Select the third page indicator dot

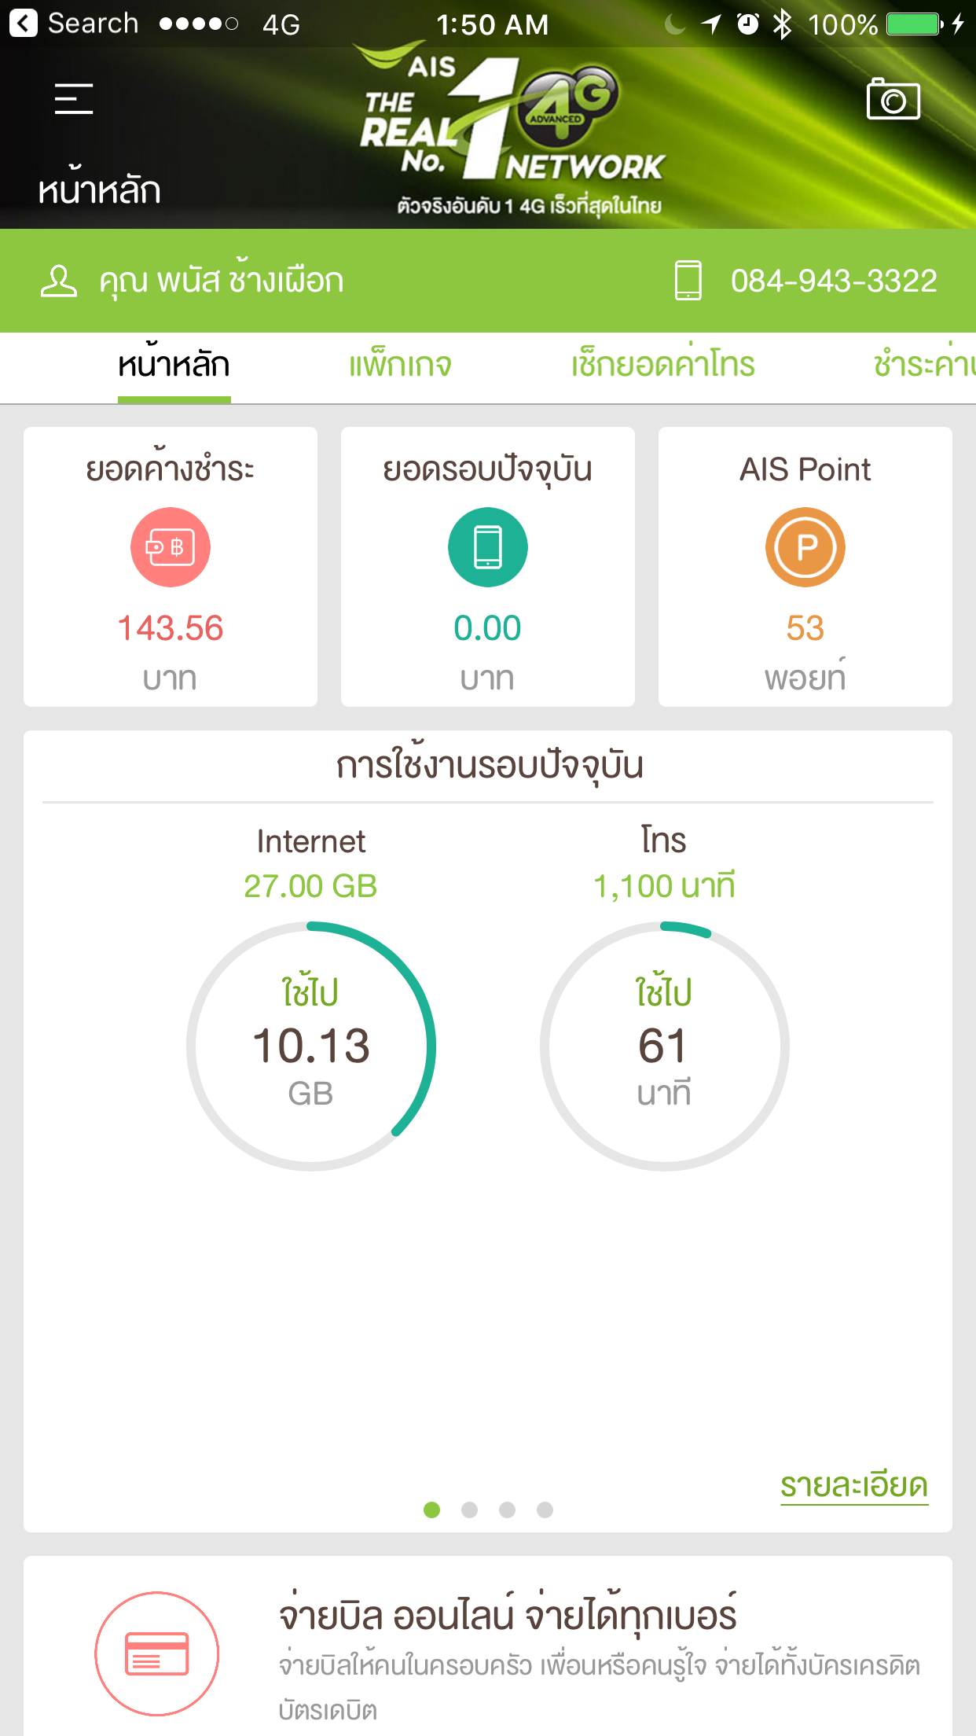click(x=507, y=1510)
